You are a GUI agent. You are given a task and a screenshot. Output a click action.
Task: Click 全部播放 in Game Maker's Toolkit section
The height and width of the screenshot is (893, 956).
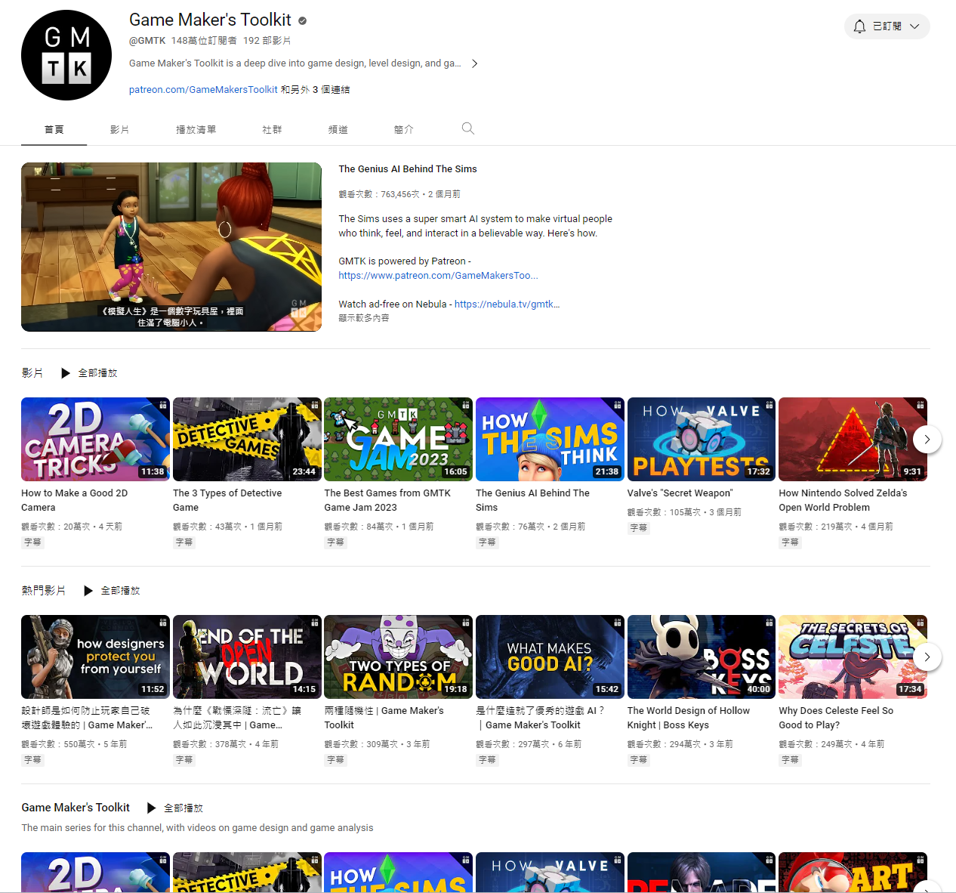tap(183, 808)
